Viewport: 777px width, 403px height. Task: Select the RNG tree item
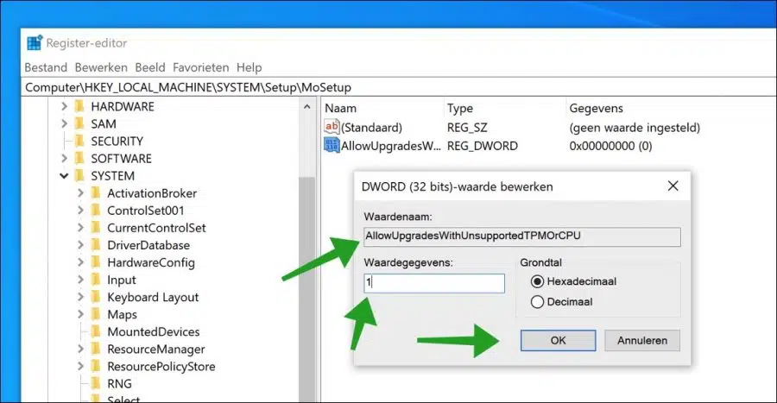(x=119, y=384)
